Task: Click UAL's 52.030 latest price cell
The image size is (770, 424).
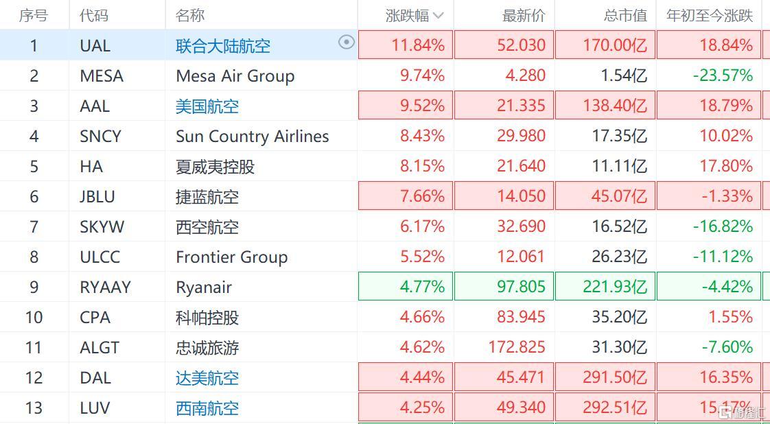Action: click(x=523, y=46)
